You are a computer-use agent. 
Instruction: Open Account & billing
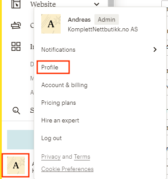64,85
